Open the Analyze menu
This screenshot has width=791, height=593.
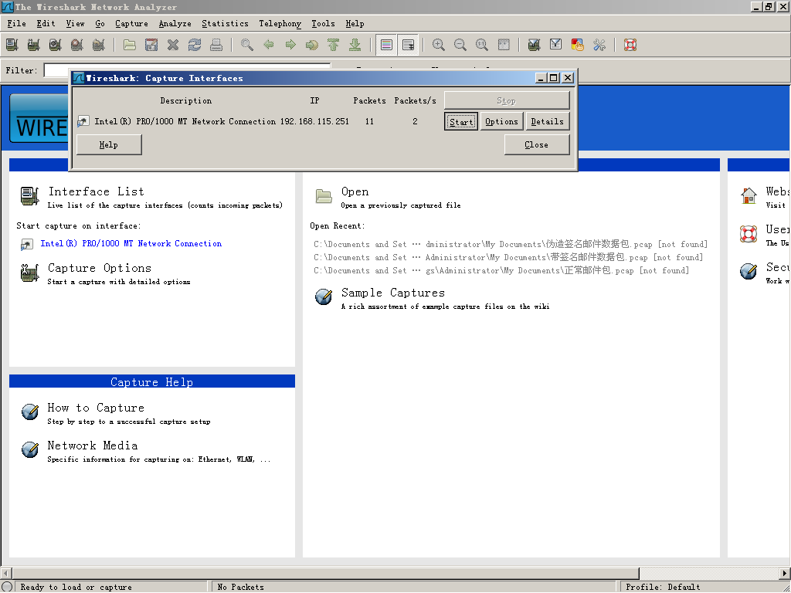175,23
